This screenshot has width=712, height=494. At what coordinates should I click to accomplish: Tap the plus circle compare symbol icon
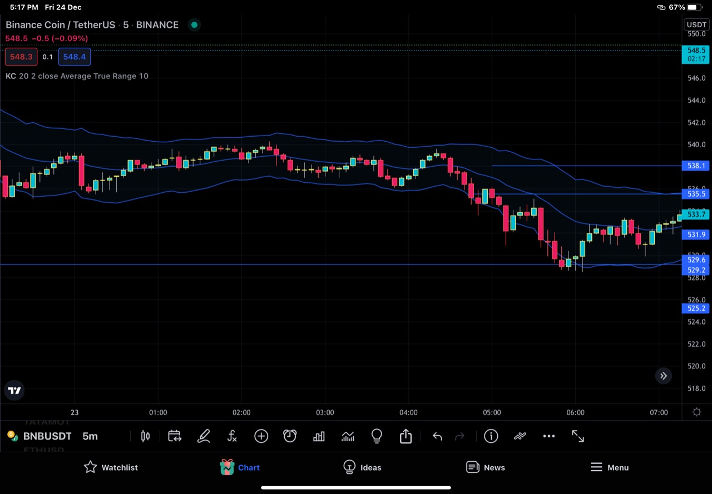tap(261, 436)
